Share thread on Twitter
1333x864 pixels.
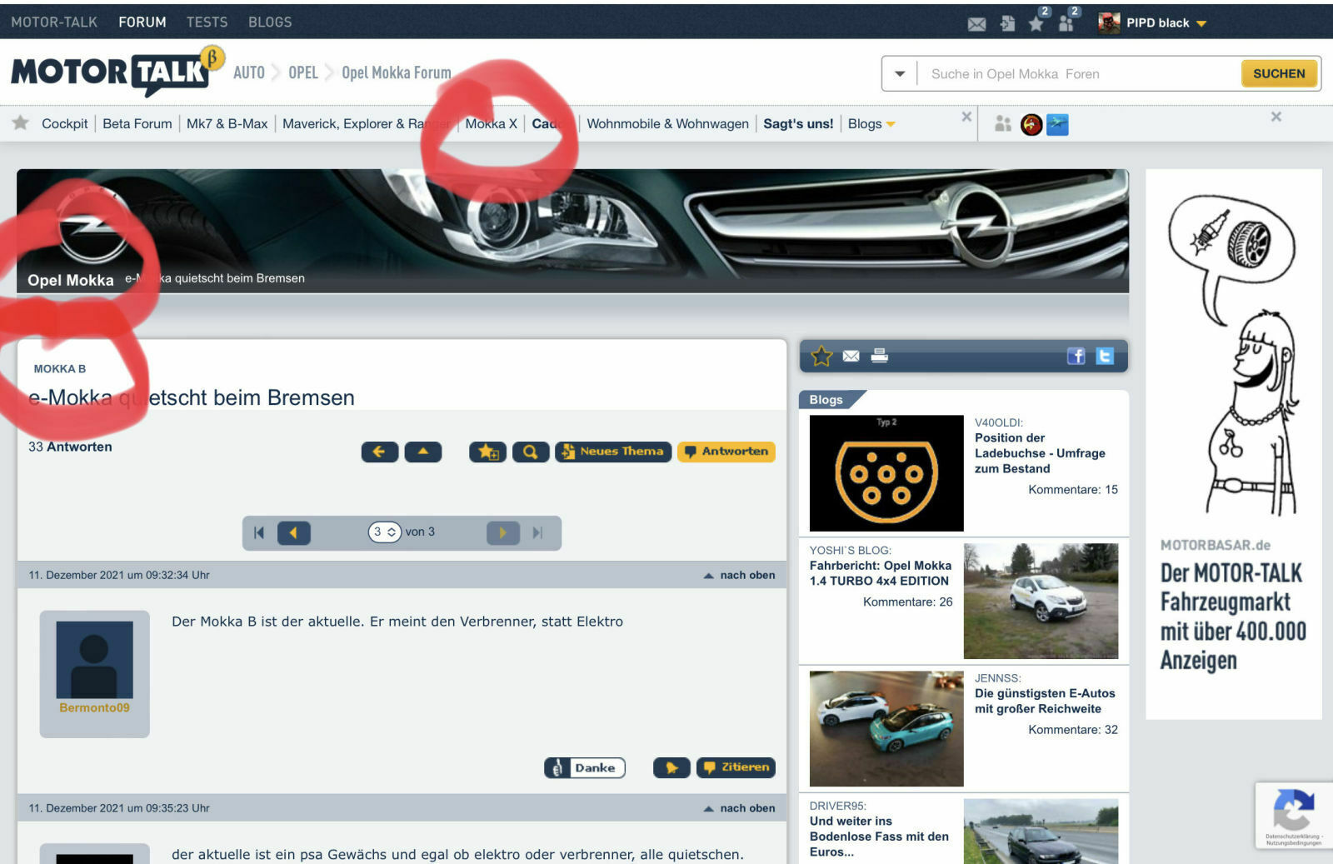tap(1105, 357)
